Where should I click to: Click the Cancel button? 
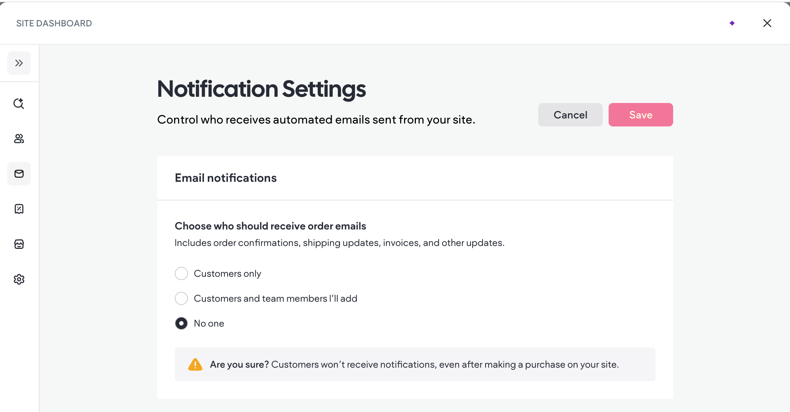pos(570,115)
